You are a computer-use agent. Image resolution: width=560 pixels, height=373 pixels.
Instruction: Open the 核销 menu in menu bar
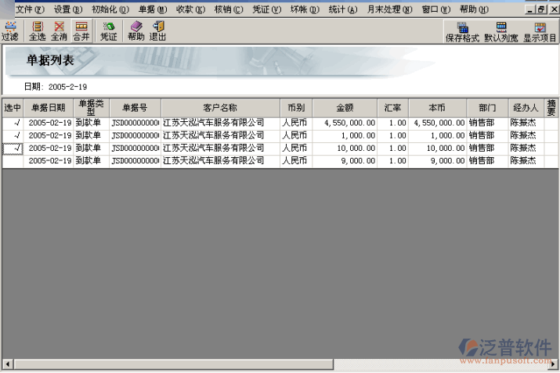(x=229, y=9)
